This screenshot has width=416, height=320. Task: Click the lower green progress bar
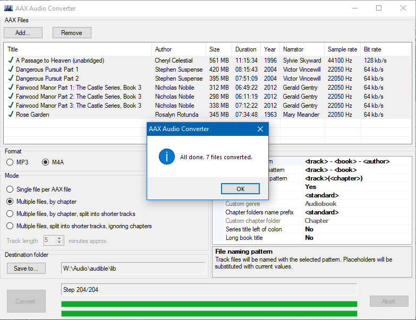click(x=209, y=314)
